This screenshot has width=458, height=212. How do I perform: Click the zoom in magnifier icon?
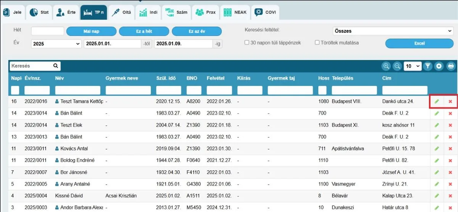coord(387,66)
